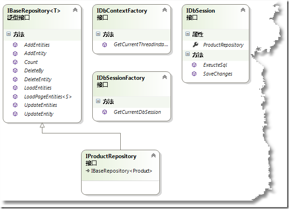Click the wrench icon beside ProductRepository
This screenshot has width=289, height=209.
click(194, 45)
